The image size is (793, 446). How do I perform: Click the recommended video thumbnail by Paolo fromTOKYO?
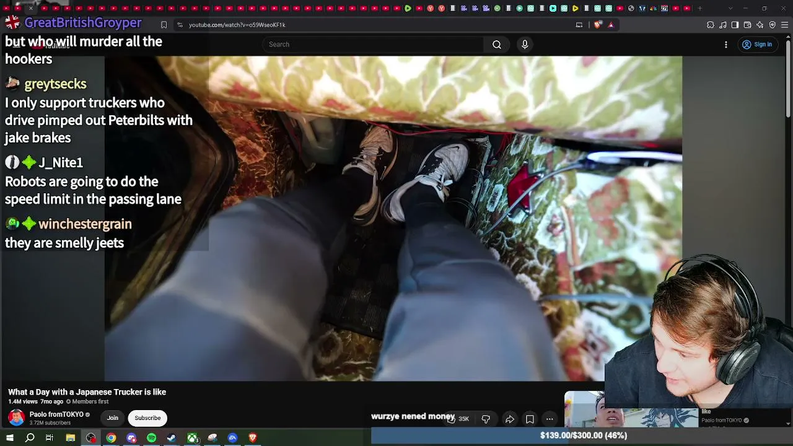[x=631, y=409]
